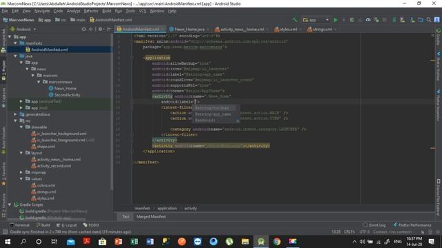Open the File menu
The image size is (442, 248).
point(5,11)
